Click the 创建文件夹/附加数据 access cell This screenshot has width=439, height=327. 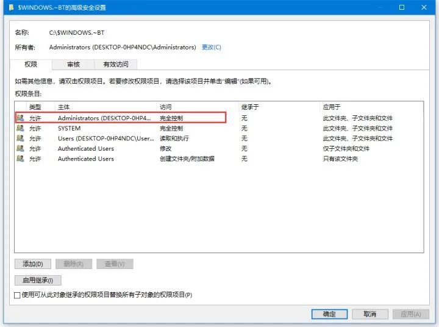coord(187,159)
